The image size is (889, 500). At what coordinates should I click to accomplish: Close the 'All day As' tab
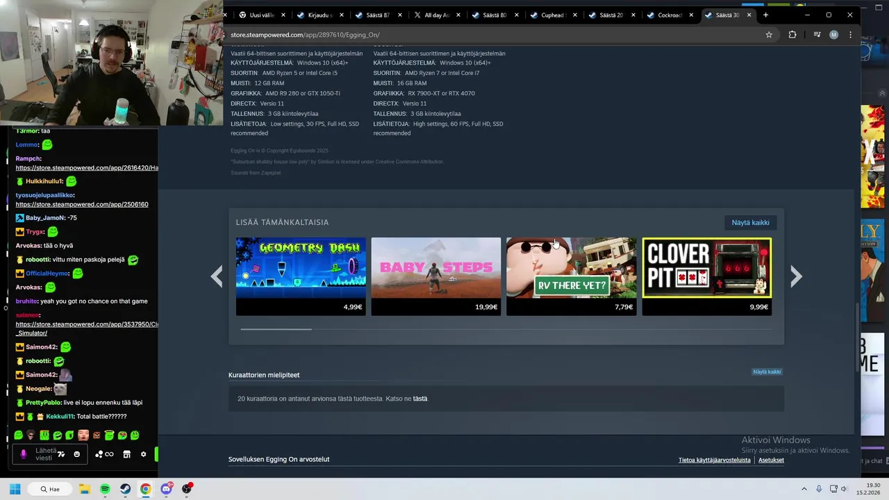[x=458, y=15]
